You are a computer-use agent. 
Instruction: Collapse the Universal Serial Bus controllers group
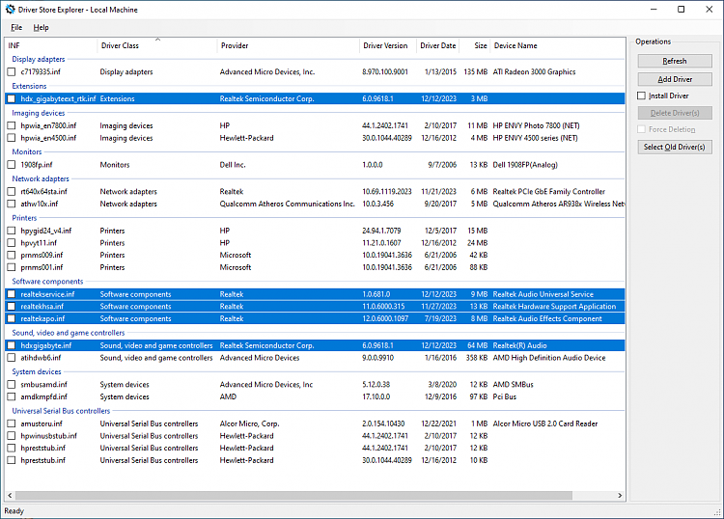point(61,411)
